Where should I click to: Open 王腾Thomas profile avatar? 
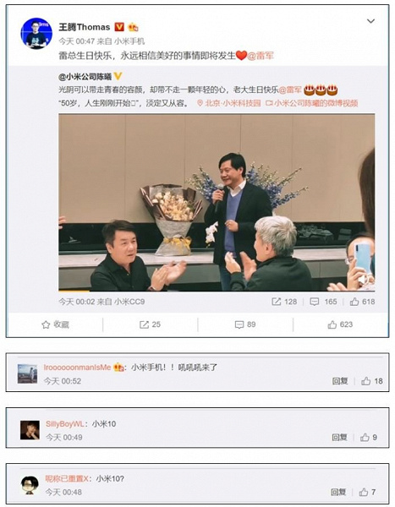click(36, 34)
